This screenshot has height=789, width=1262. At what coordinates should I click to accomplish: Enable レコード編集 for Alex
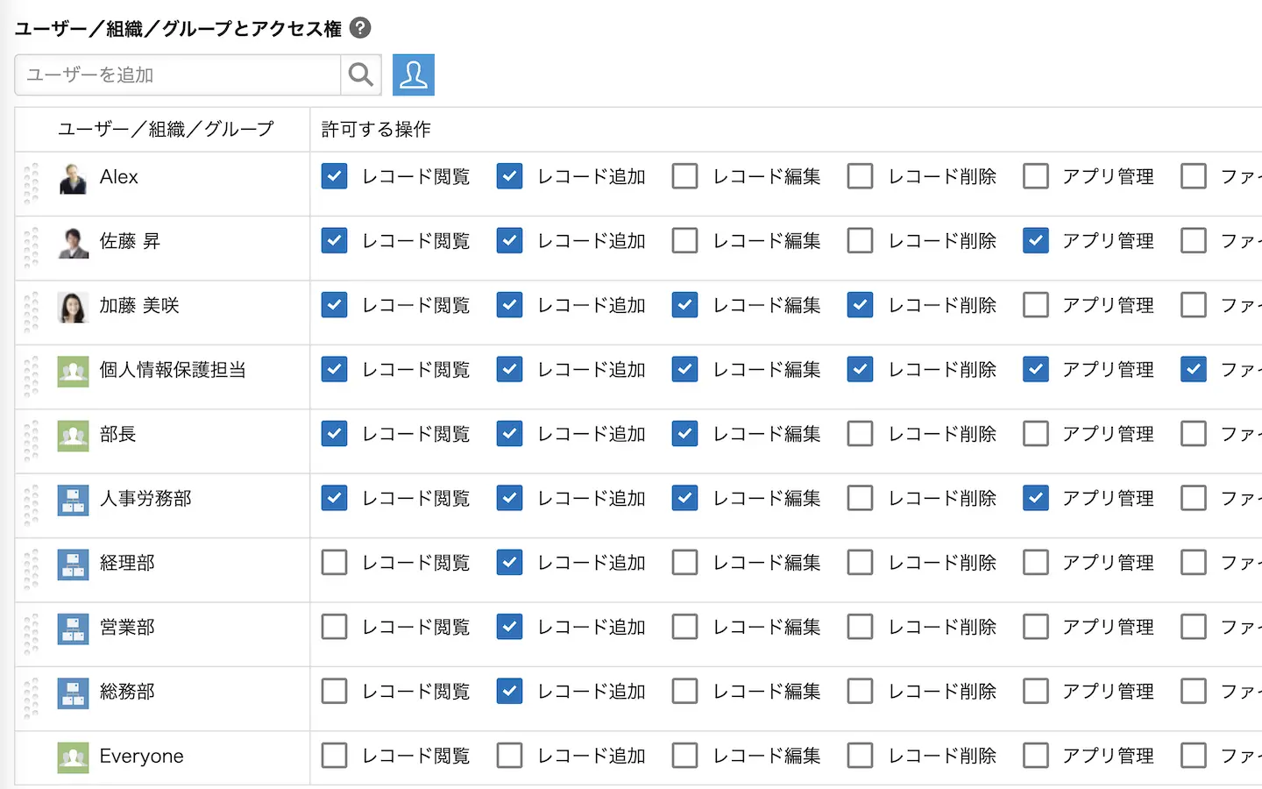point(684,176)
